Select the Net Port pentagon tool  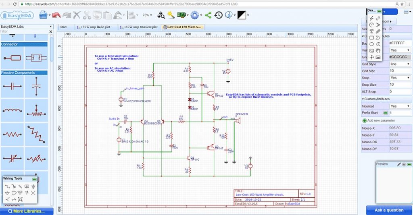[x=14, y=193]
